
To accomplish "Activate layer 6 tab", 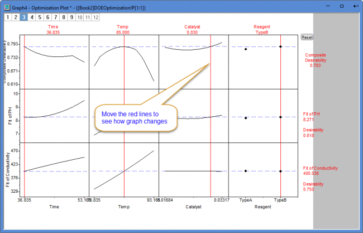I will coord(47,17).
